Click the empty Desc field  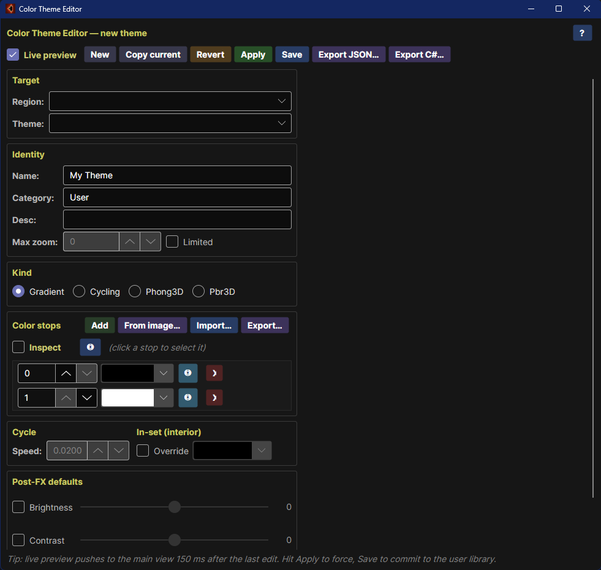point(177,219)
